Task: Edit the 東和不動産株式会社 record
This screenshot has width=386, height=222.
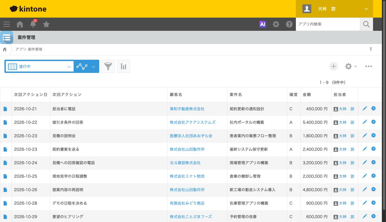Action: 365,108
